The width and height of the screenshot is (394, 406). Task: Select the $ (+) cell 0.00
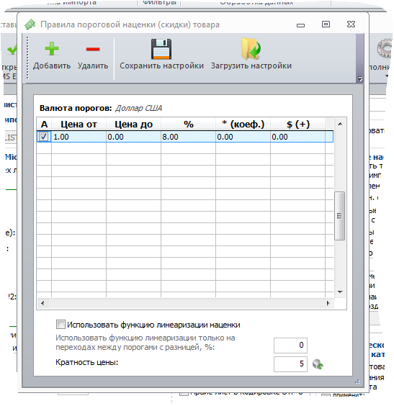[x=298, y=137]
